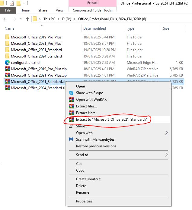The image size is (192, 210).
Task: Go back with the Back arrow
Action: (5, 19)
